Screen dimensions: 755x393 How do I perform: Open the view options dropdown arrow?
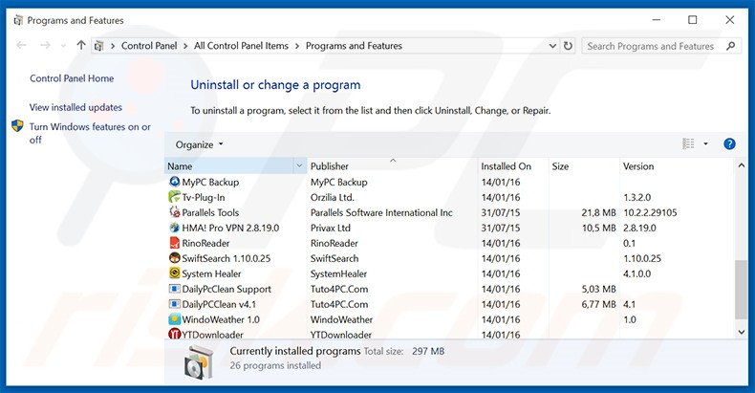[x=705, y=144]
